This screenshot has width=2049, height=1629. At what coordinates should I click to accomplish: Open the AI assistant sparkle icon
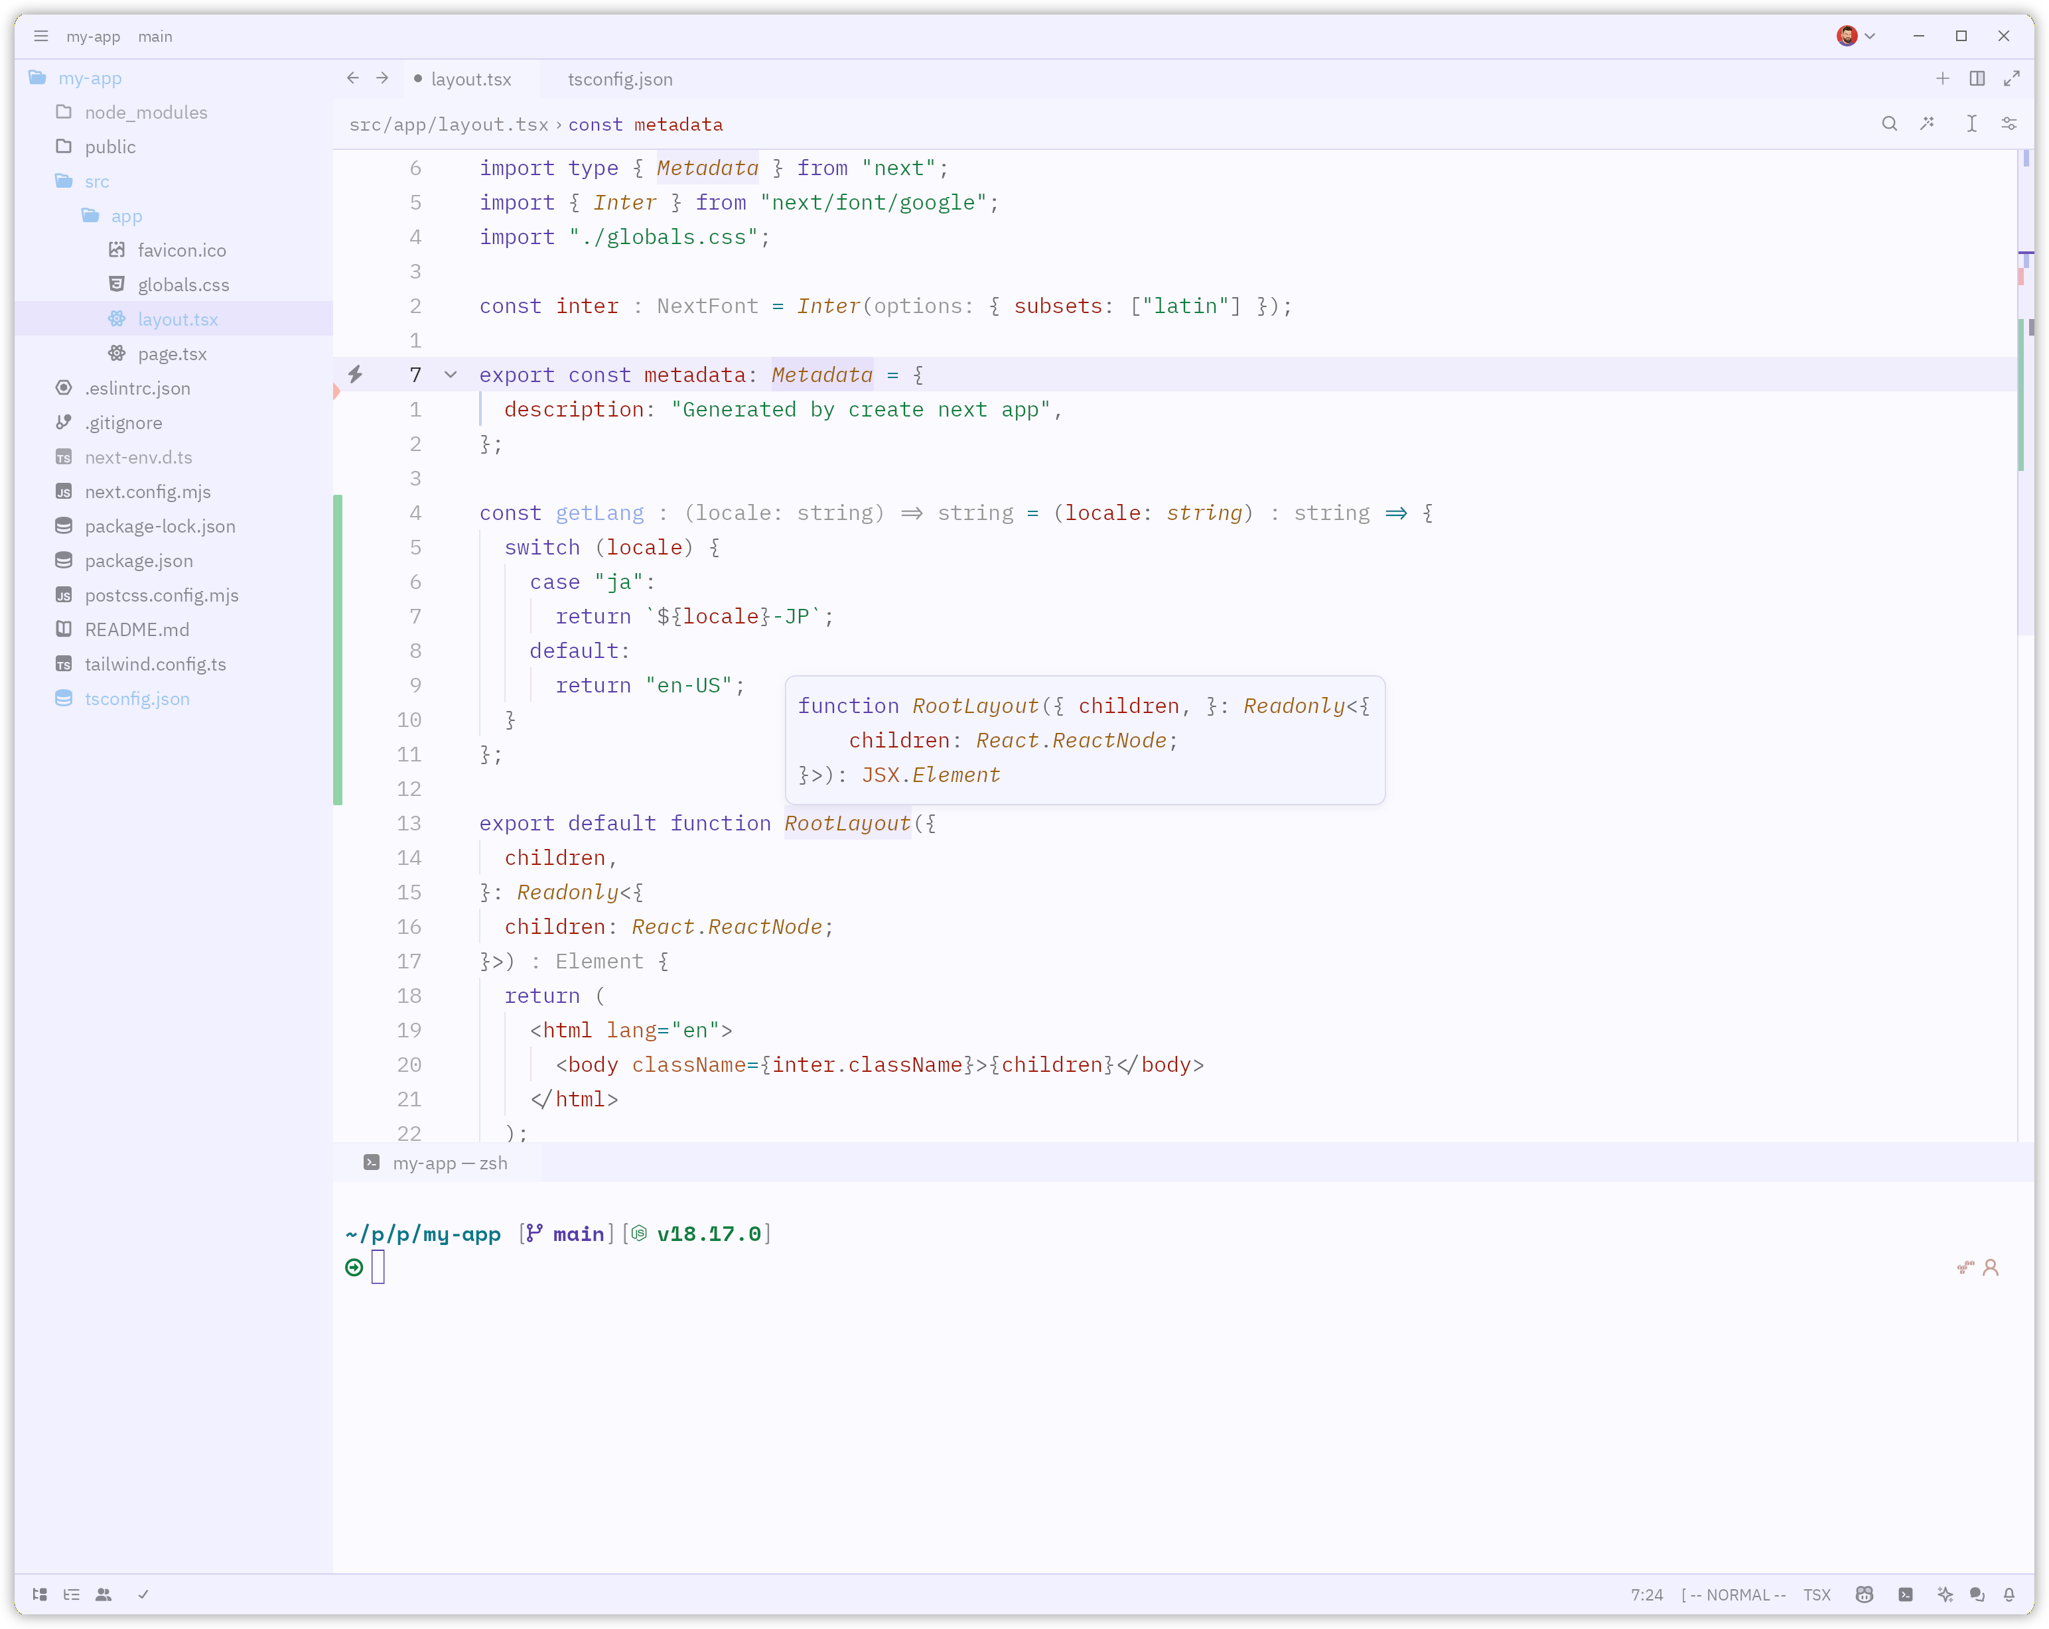(1945, 1595)
